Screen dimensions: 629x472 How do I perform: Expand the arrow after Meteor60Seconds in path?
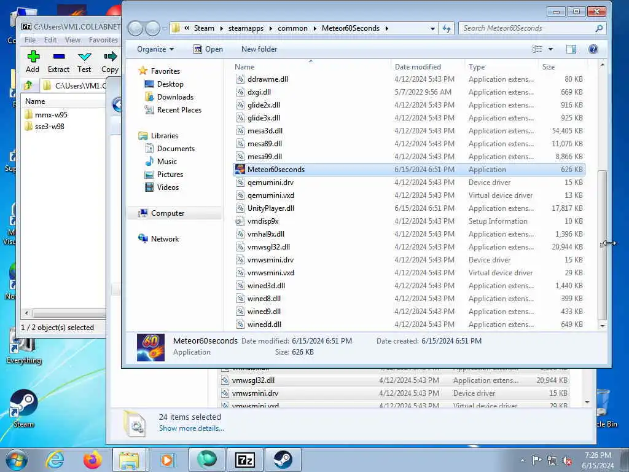[x=387, y=28]
